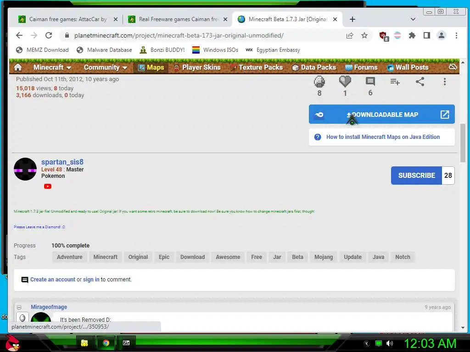
Task: Click the browser forward arrow
Action: coord(34,35)
